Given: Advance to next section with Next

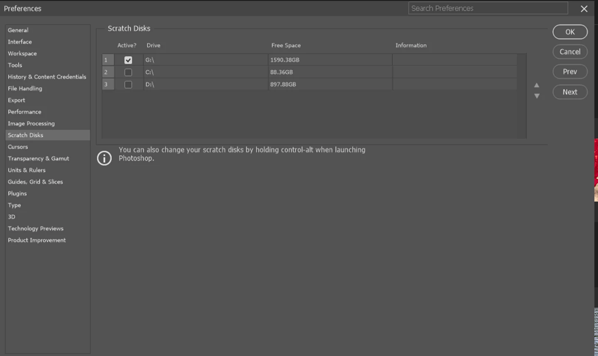Looking at the screenshot, I should (x=570, y=92).
